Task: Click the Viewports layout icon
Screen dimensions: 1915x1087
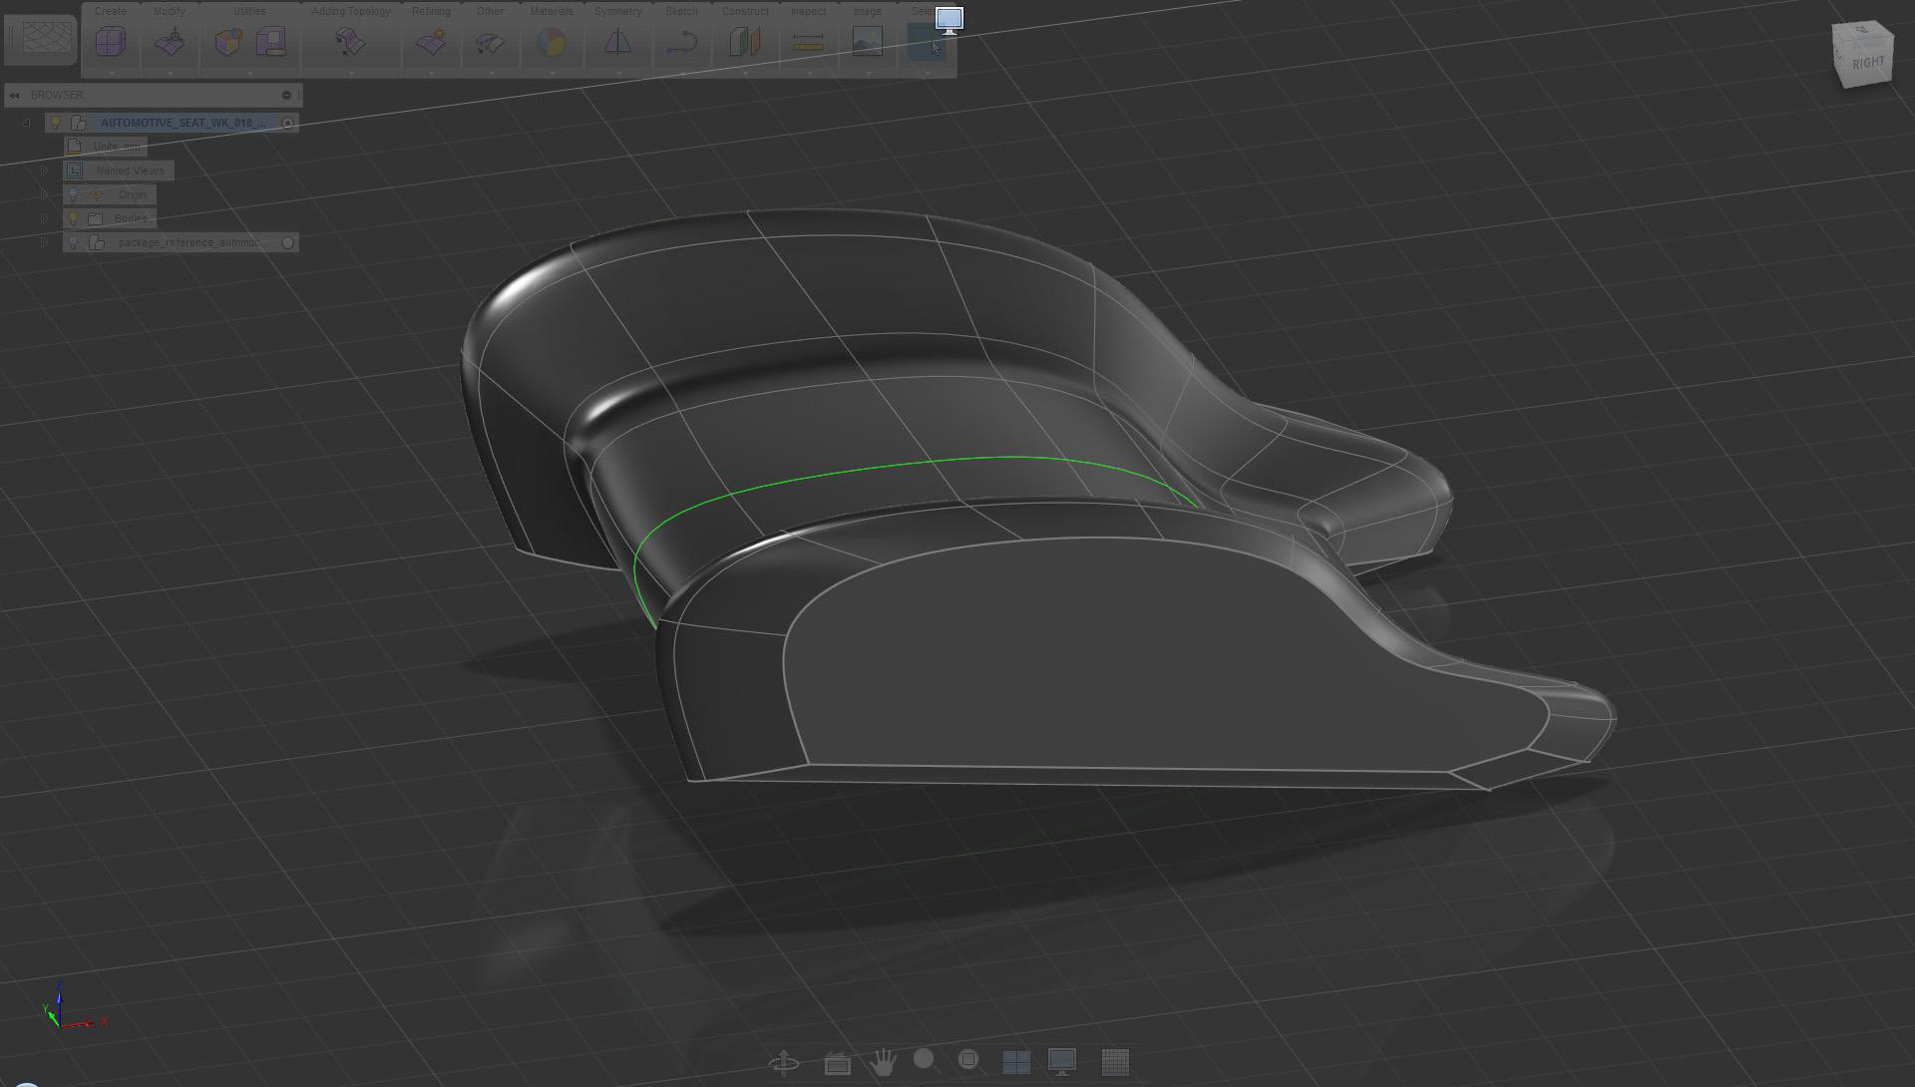Action: pyautogui.click(x=1015, y=1062)
